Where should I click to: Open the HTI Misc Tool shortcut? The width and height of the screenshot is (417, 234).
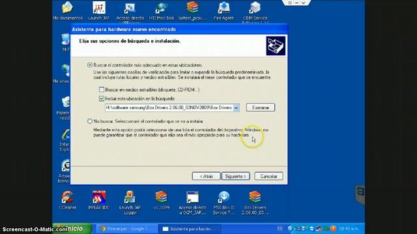point(162,10)
